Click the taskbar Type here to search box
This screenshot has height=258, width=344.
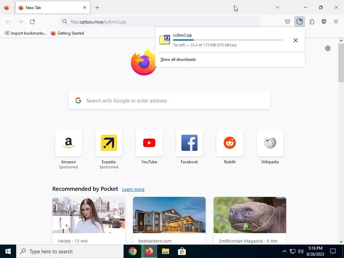point(70,251)
